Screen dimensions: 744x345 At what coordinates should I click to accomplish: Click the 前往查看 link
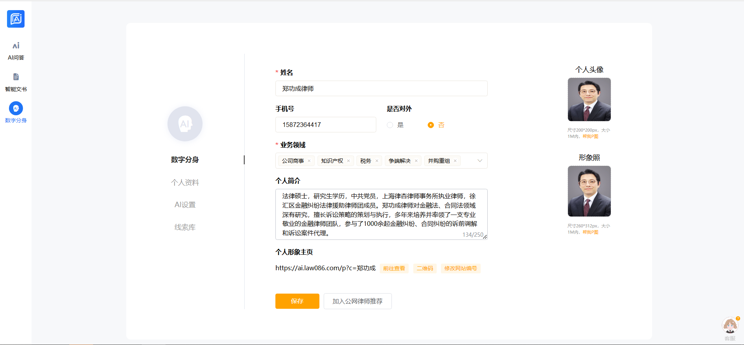click(394, 268)
